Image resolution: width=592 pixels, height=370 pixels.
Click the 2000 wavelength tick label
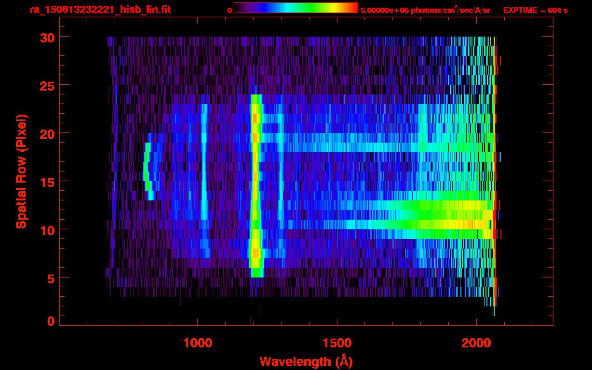476,343
